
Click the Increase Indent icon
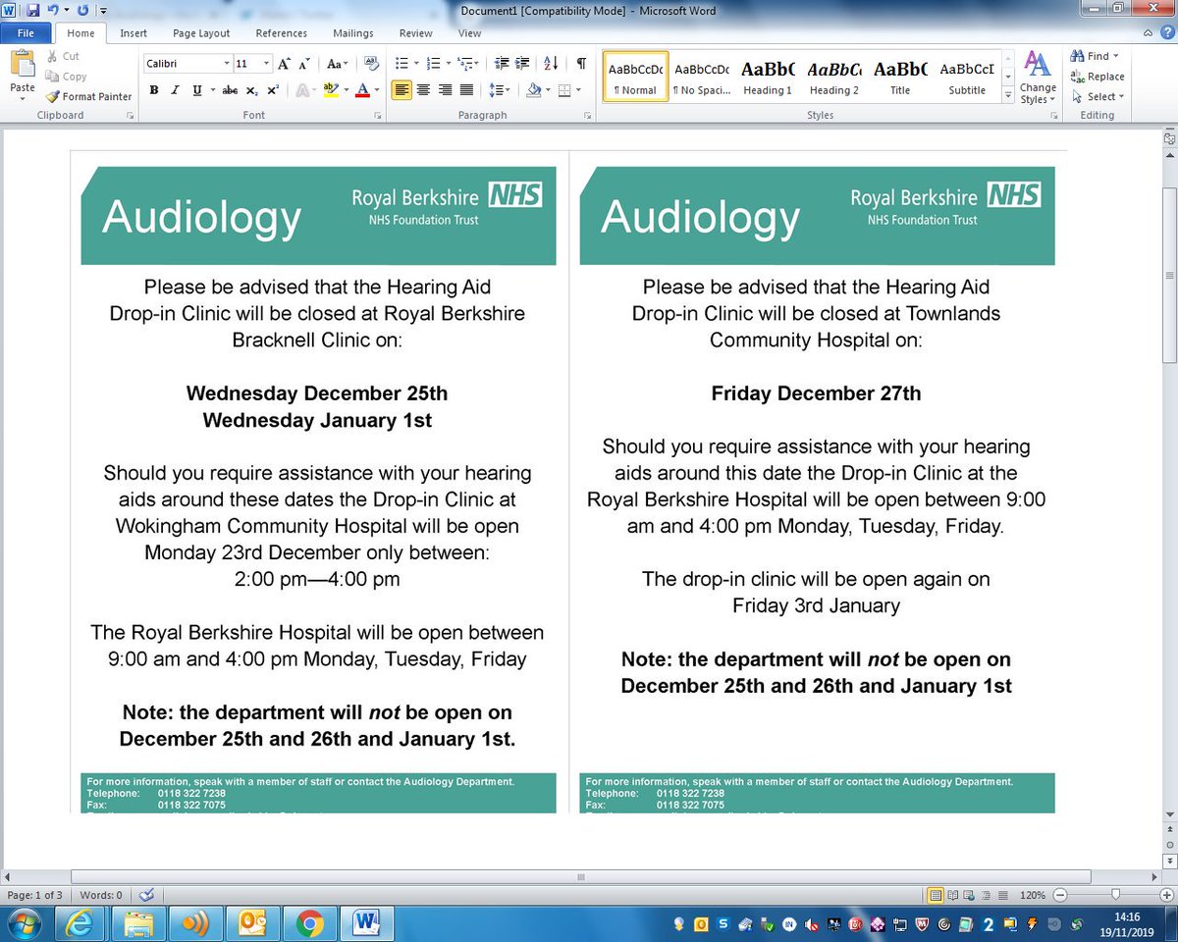click(523, 64)
